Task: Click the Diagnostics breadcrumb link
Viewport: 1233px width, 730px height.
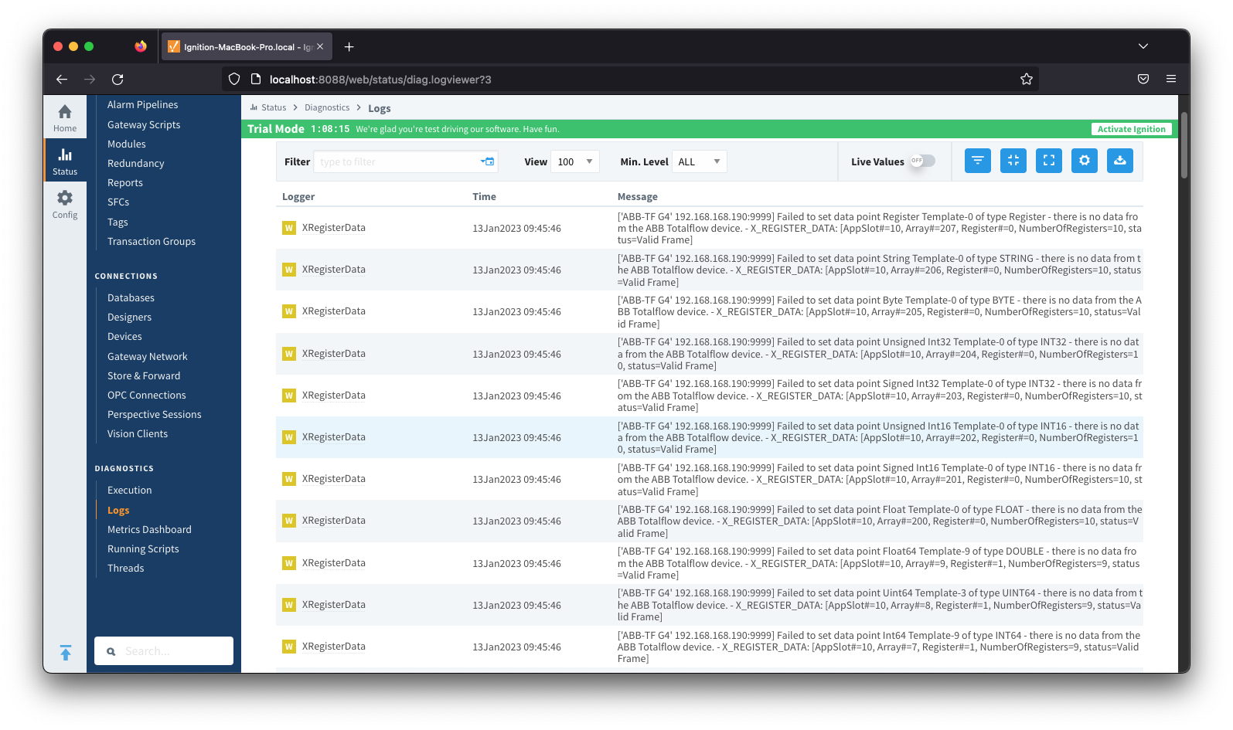Action: tap(327, 108)
